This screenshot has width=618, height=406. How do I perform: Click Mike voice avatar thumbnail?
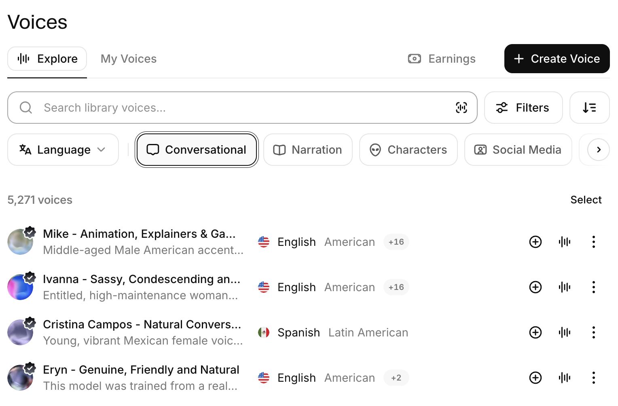coord(20,242)
